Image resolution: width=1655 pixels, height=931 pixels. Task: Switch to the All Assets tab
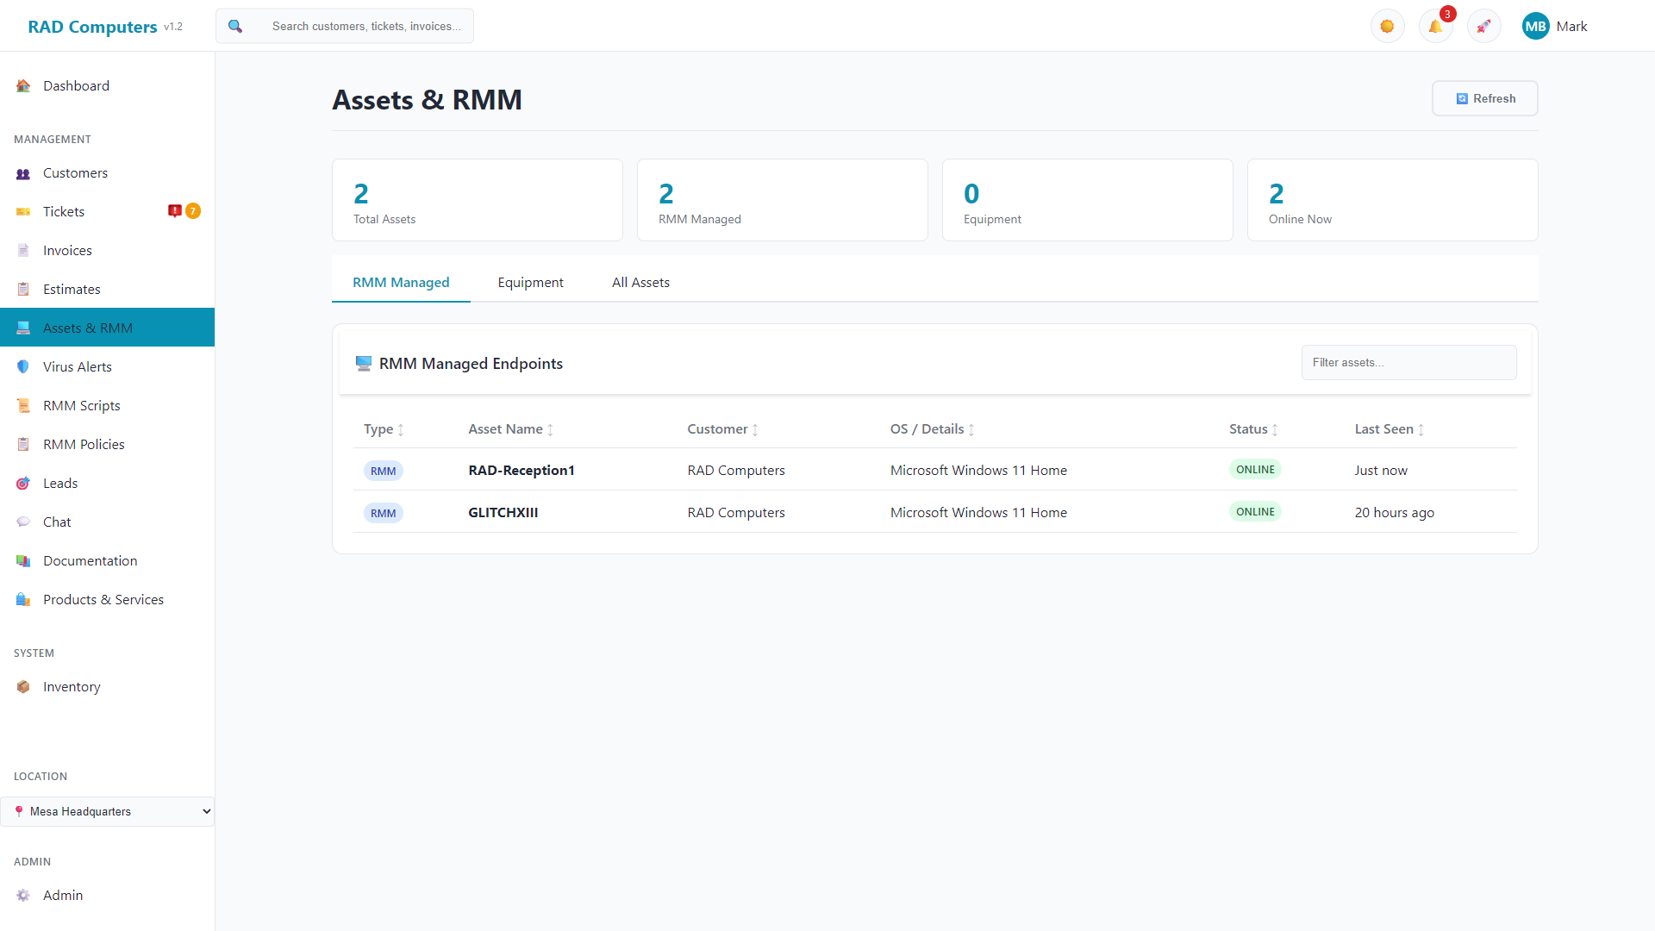point(640,283)
